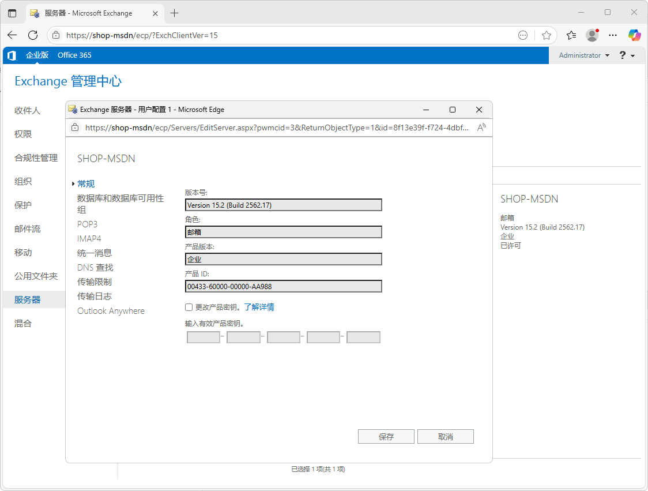Open Mail flow (邮件流) section
This screenshot has height=491, width=648.
27,228
